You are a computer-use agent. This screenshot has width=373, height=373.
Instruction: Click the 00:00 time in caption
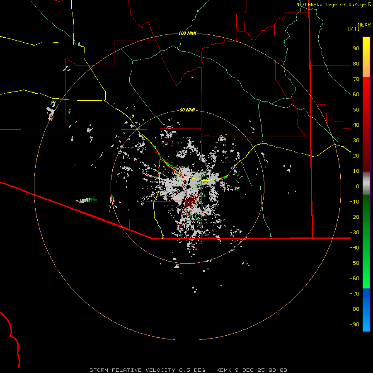278,370
